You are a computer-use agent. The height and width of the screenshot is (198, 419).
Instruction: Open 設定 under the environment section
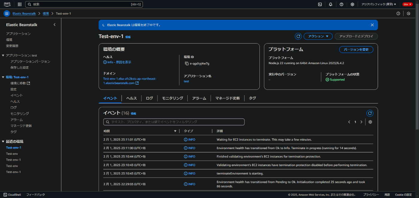pos(13,89)
